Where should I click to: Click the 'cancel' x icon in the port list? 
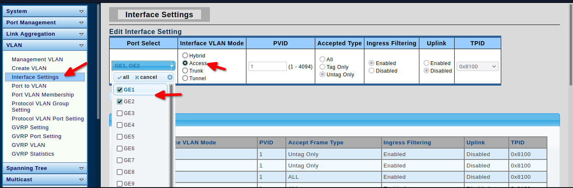[x=137, y=77]
